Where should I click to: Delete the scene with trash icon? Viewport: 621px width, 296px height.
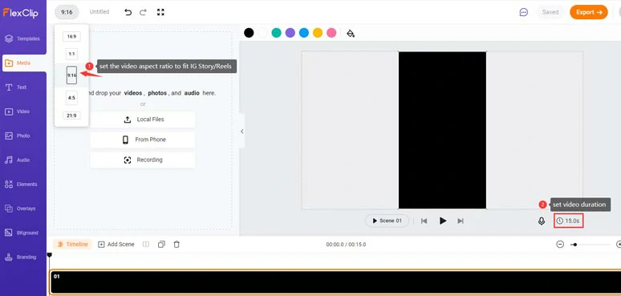tap(177, 245)
